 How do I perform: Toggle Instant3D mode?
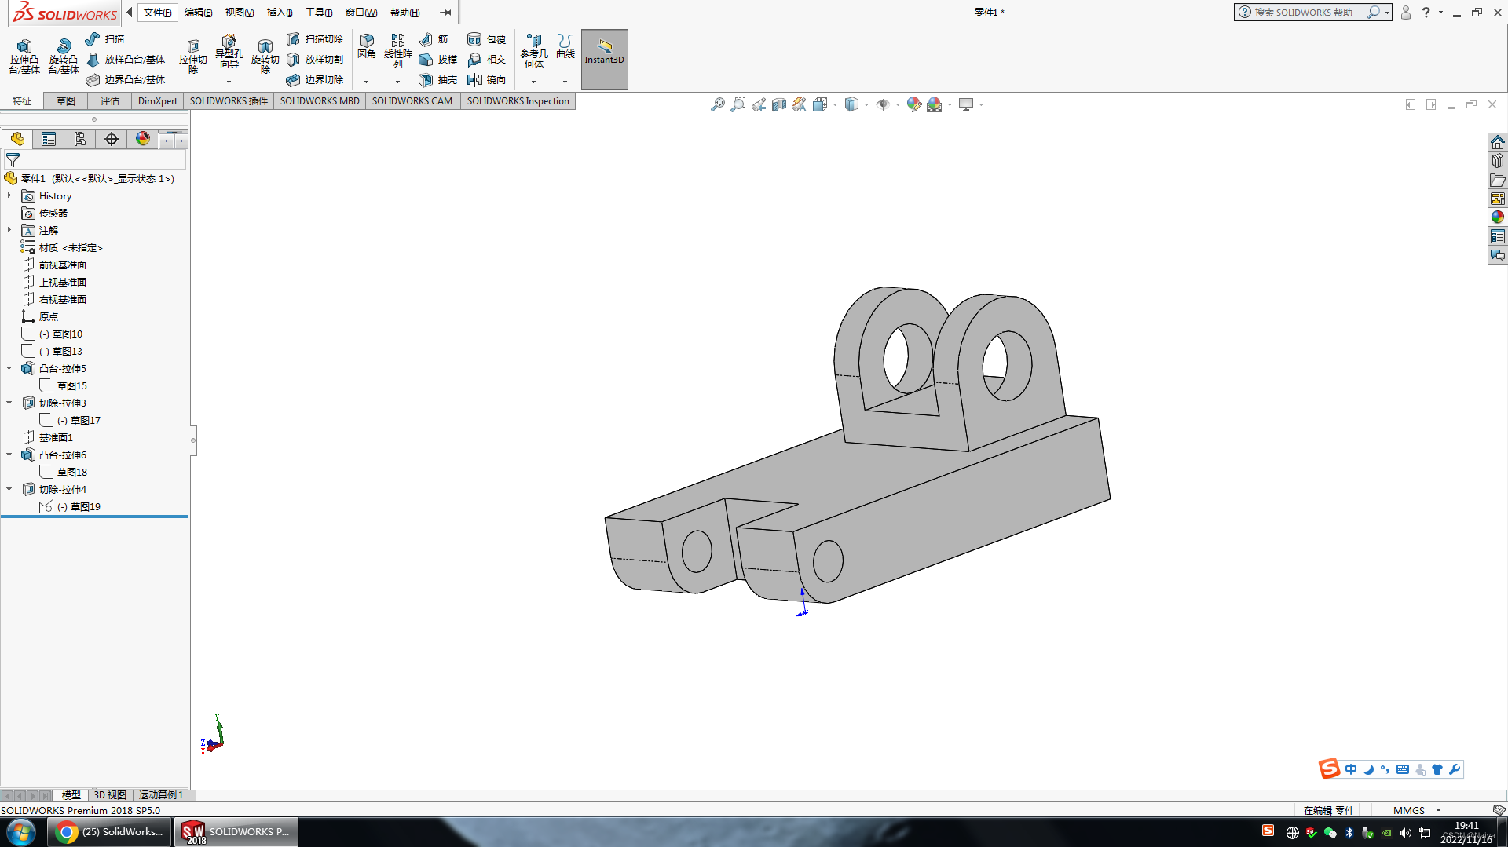click(605, 59)
